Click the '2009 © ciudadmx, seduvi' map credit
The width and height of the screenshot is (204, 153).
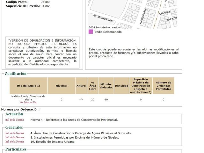tap(105, 27)
